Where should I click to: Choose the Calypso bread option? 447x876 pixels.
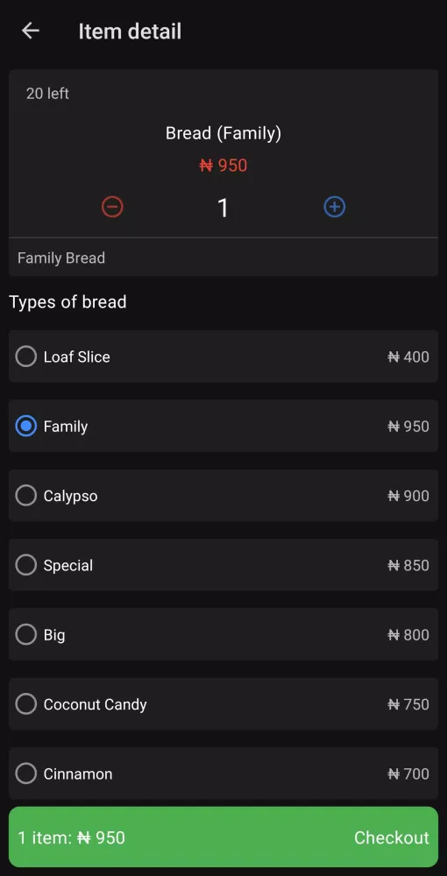point(25,496)
